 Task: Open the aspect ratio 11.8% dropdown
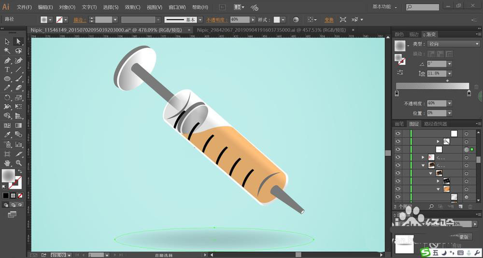pyautogui.click(x=449, y=73)
